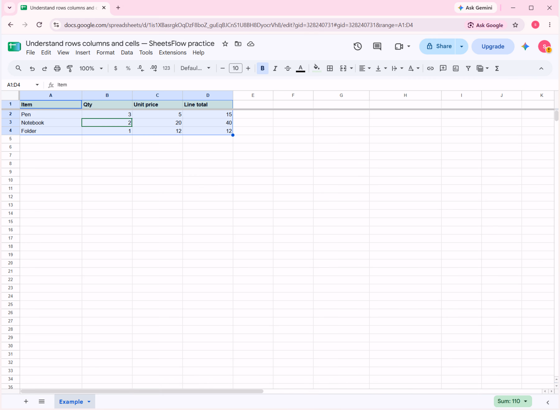Screen dimensions: 560x410
Task: Expand the name box A1:D4 dropdown
Action: [37, 85]
